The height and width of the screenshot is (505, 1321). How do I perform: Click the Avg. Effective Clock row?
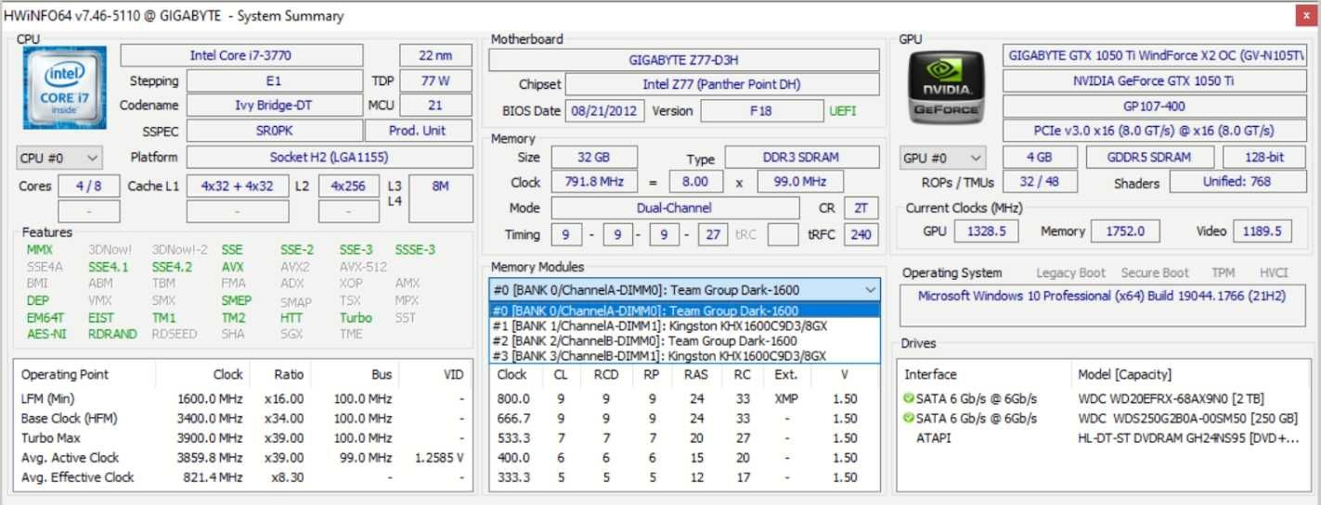coord(244,478)
